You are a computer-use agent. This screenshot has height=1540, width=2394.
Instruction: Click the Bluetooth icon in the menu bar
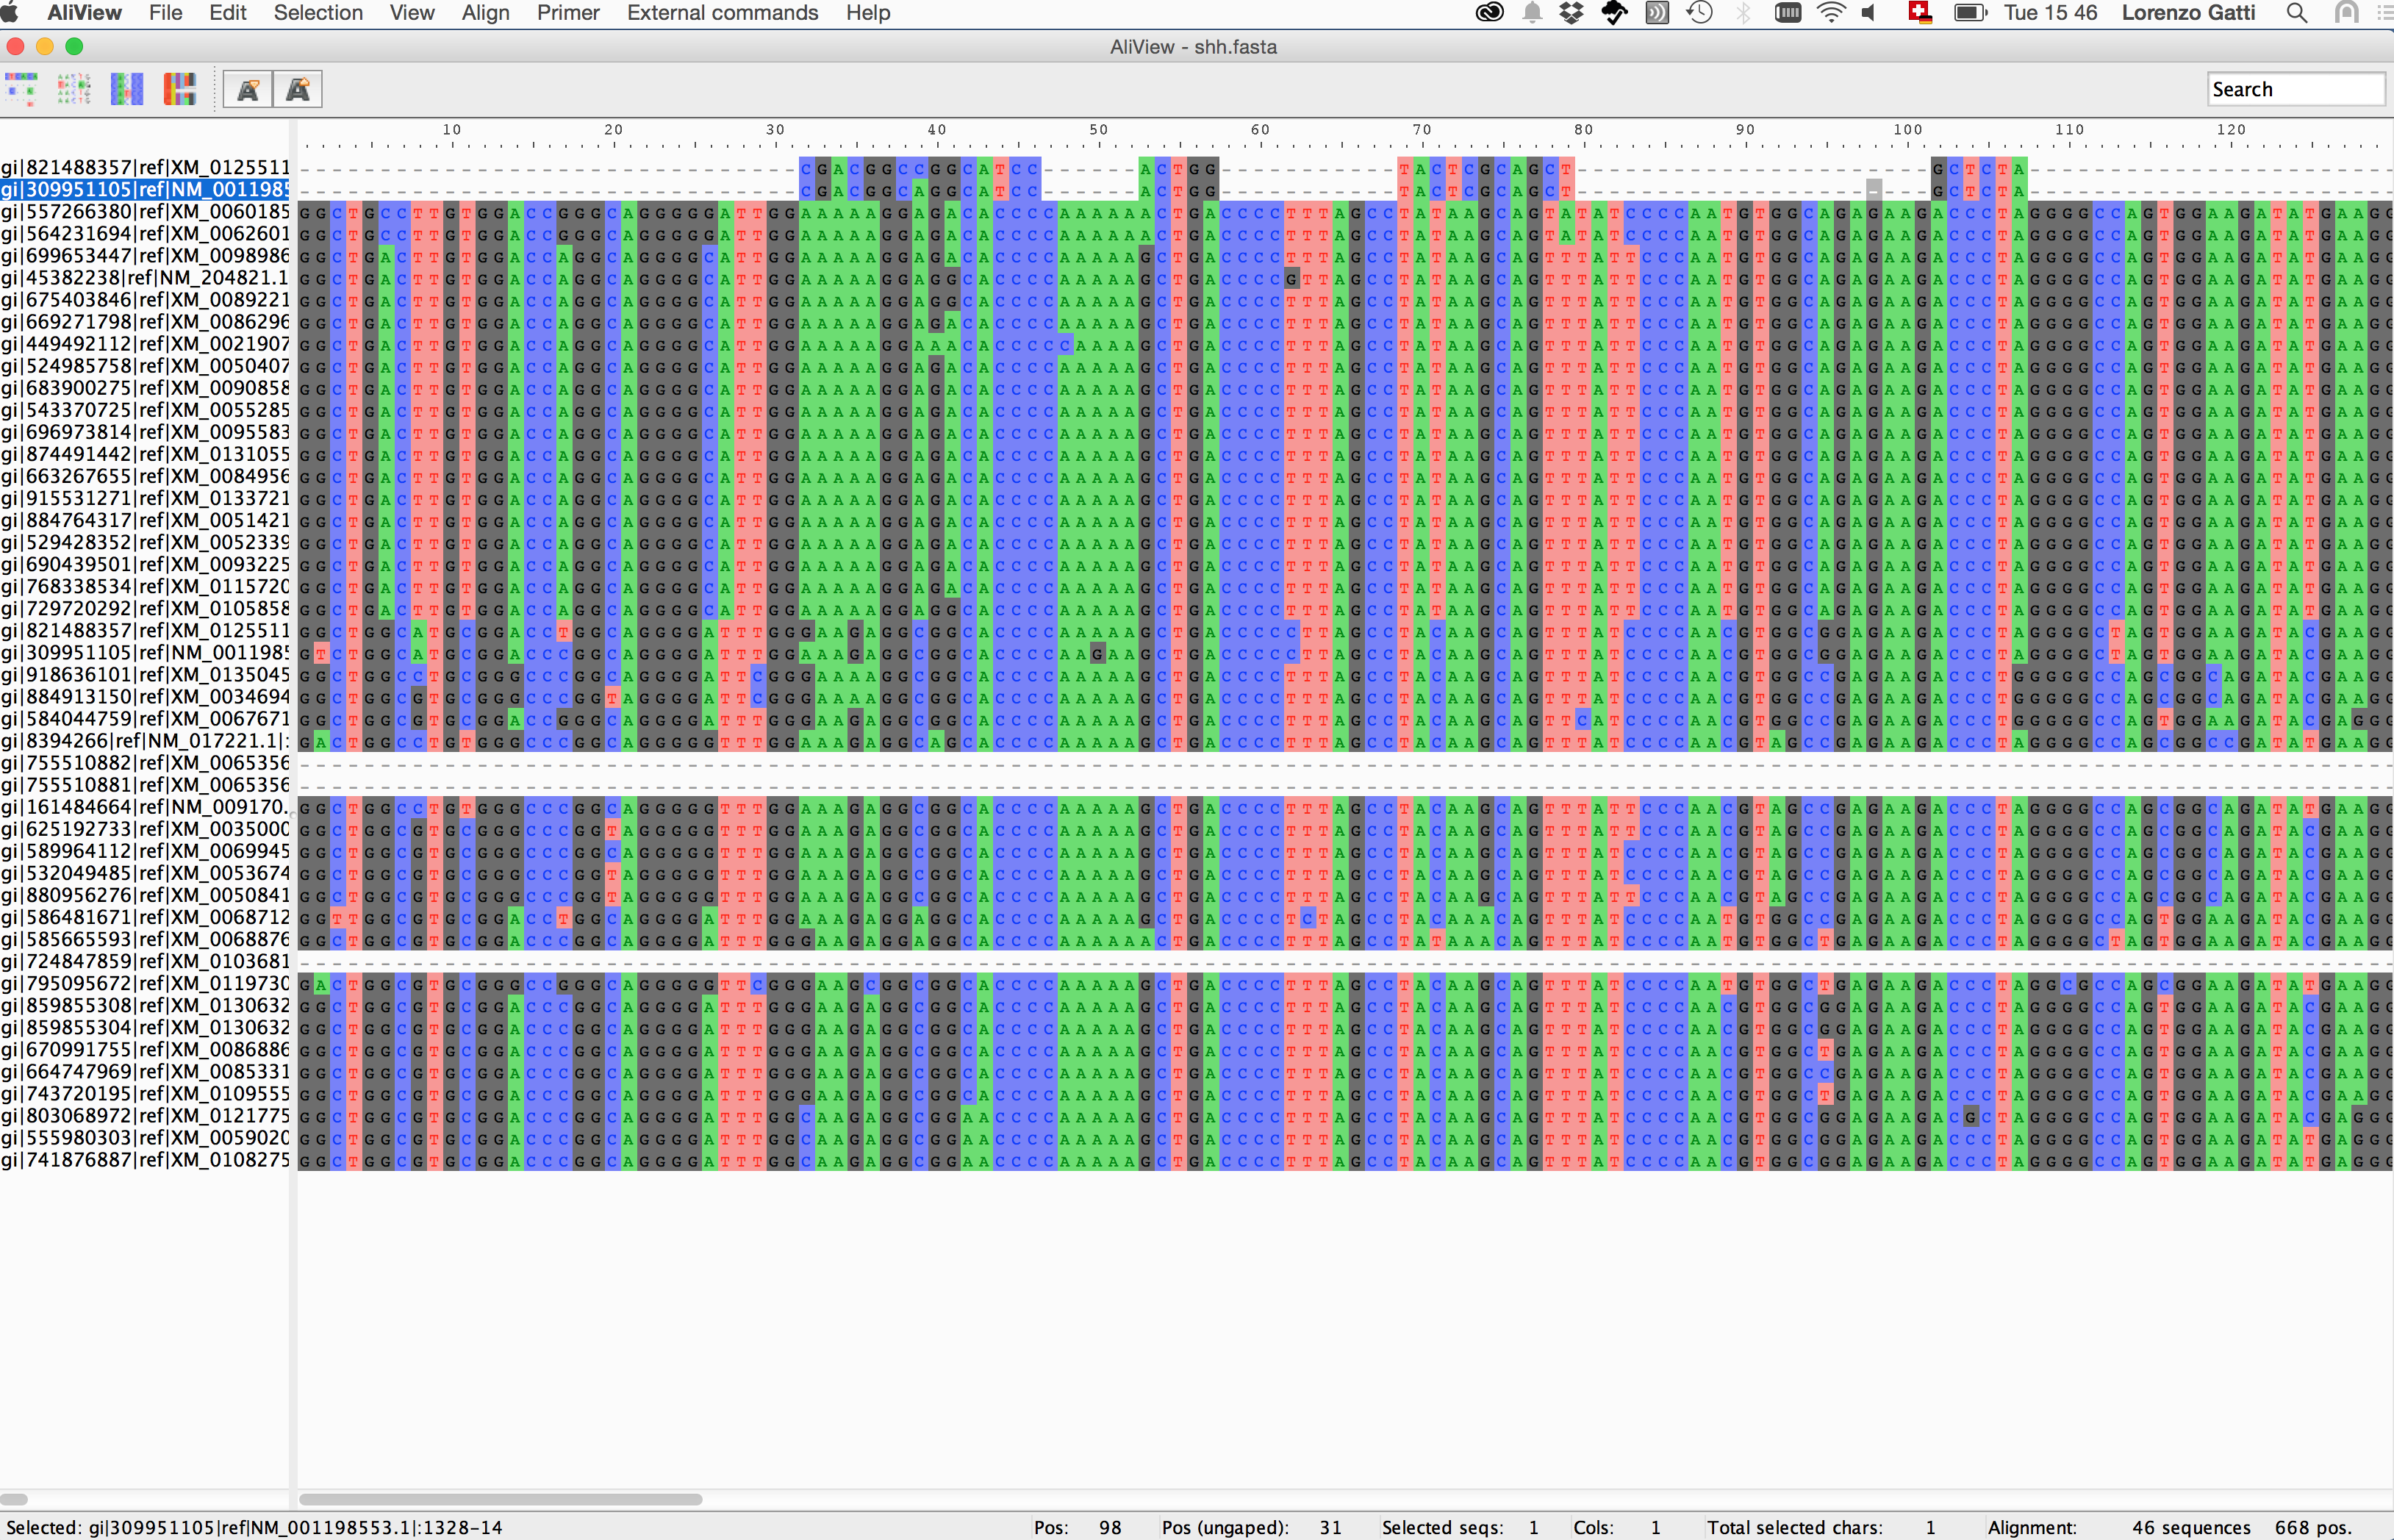1743,13
